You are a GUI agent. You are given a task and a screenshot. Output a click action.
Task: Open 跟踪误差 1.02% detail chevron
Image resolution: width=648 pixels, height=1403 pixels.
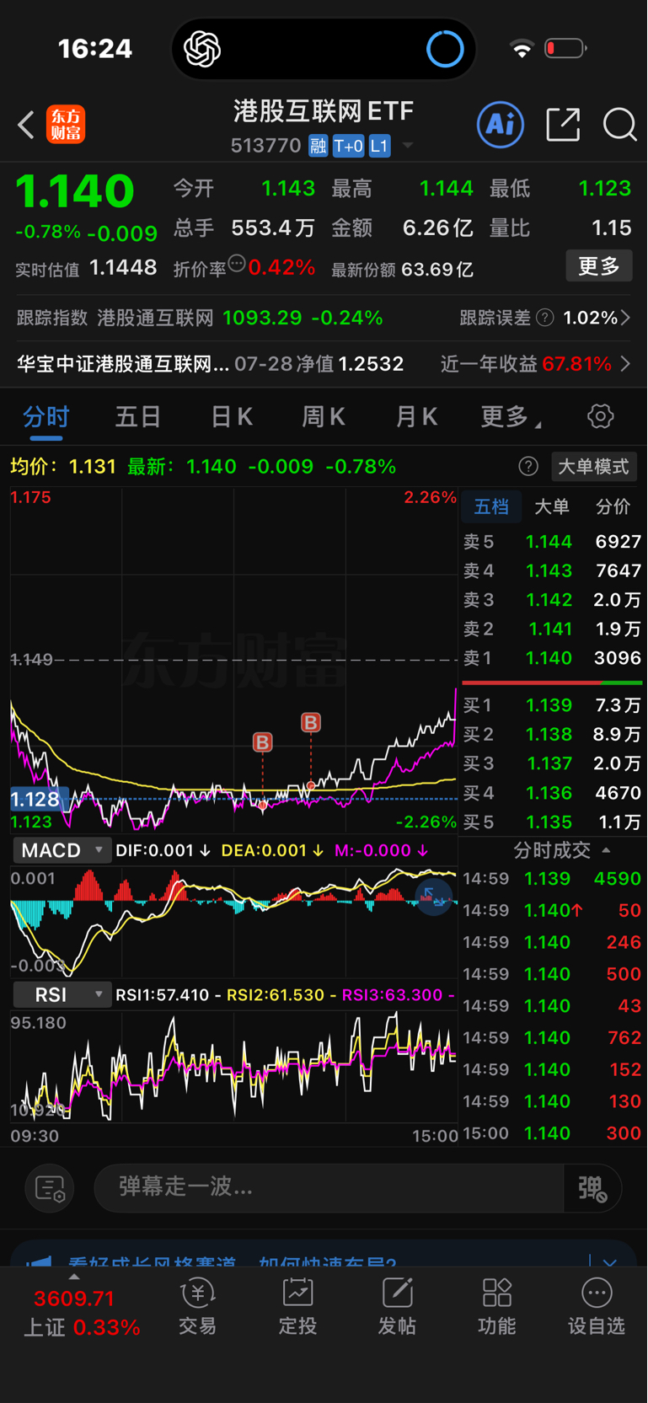pyautogui.click(x=625, y=318)
